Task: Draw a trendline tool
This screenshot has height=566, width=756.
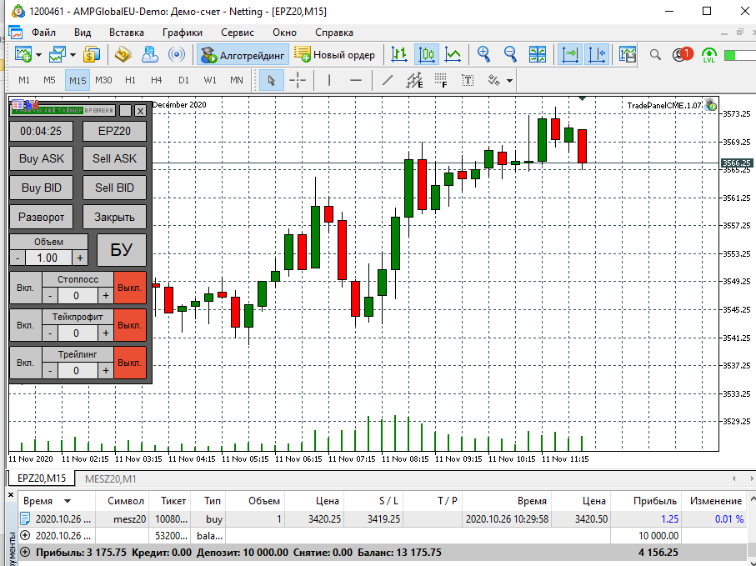Action: (x=387, y=81)
